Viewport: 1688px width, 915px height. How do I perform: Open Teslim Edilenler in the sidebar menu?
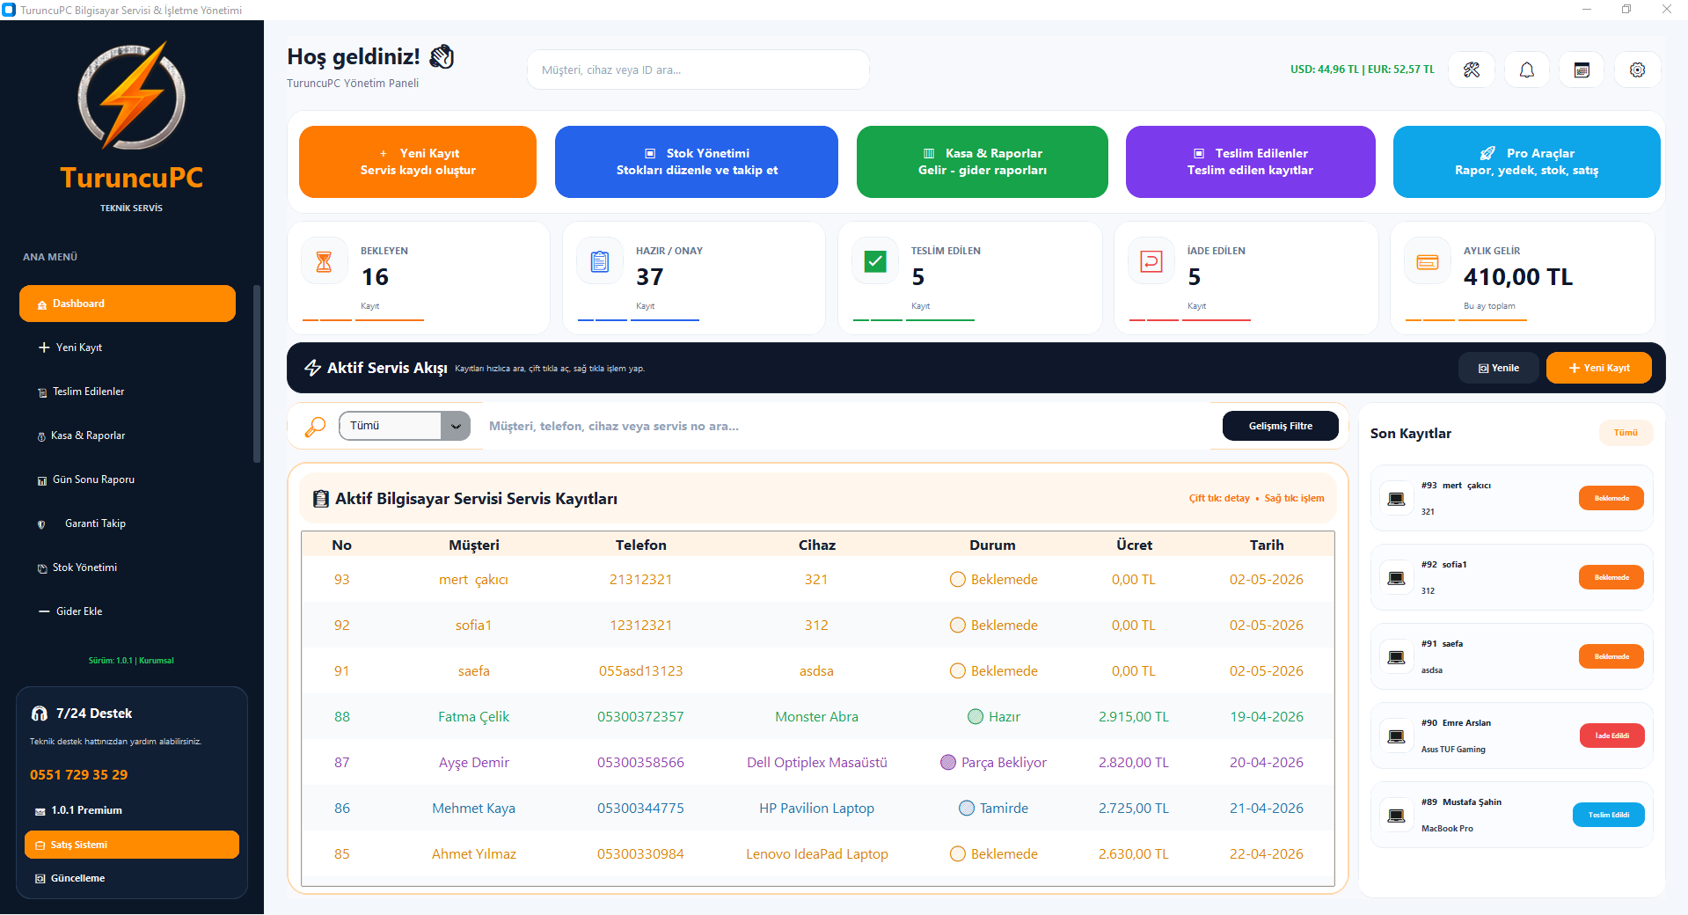pos(128,392)
